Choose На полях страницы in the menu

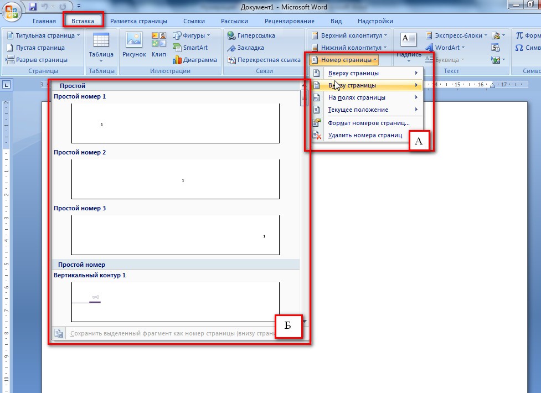pos(366,97)
